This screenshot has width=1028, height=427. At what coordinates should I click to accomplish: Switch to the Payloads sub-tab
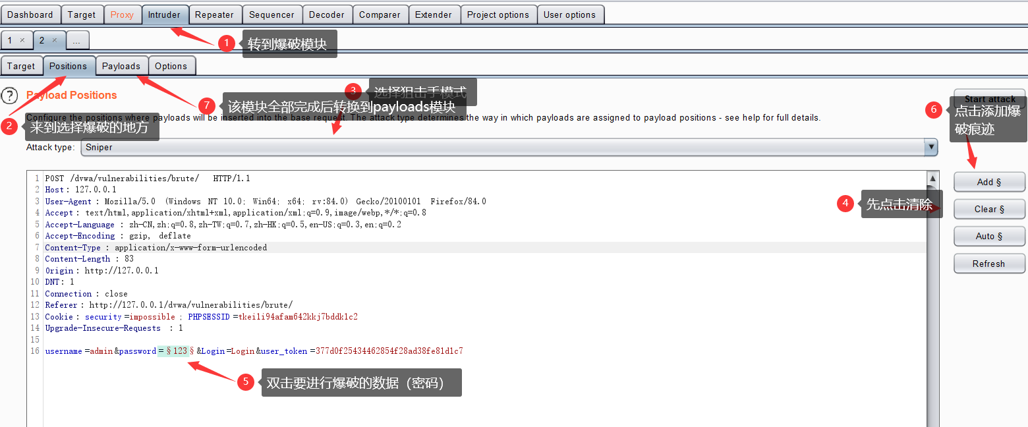pos(121,66)
